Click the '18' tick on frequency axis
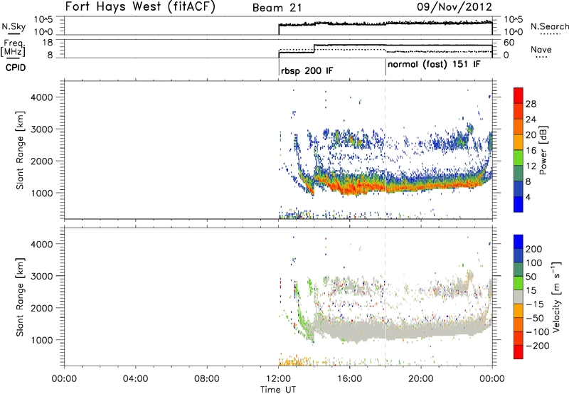This screenshot has height=394, width=569. tap(48, 43)
